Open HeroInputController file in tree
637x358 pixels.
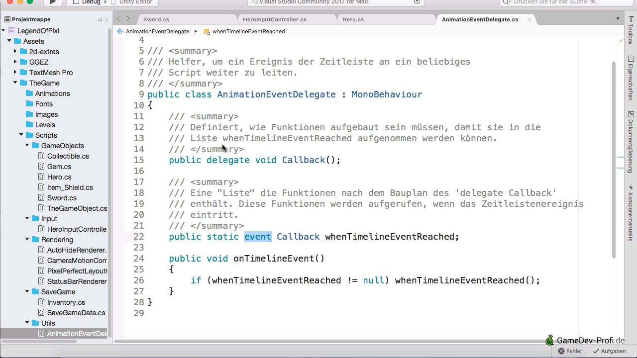point(77,229)
